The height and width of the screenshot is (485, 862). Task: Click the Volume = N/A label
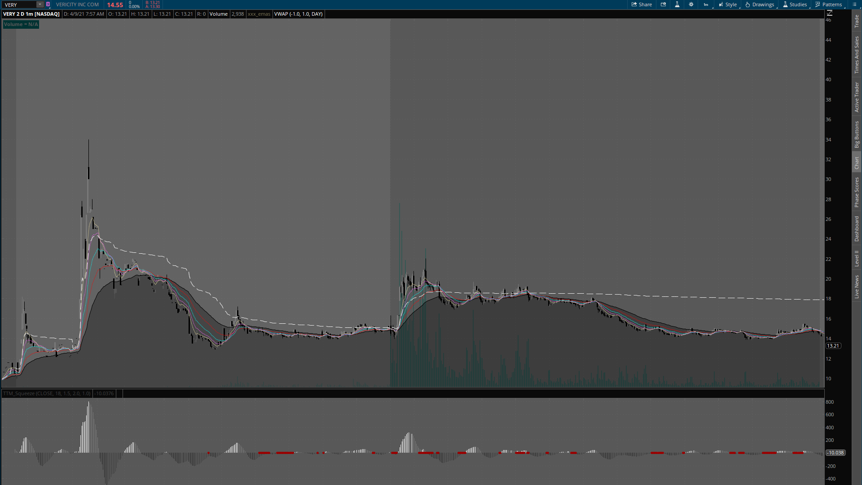[21, 24]
